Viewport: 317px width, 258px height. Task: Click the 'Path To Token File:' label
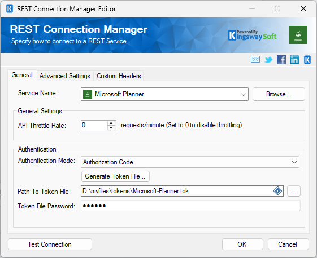[x=44, y=192]
